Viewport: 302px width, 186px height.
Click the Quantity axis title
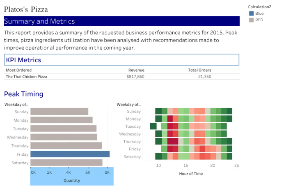pyautogui.click(x=72, y=180)
